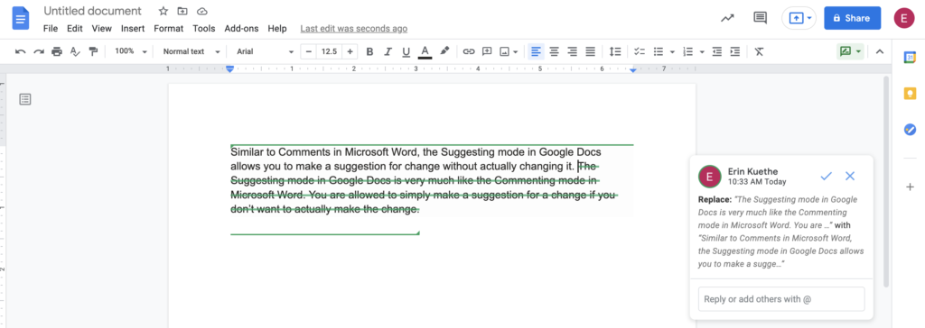Click the Move to folder icon

click(182, 11)
